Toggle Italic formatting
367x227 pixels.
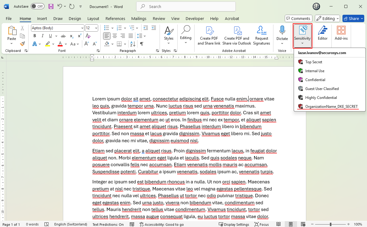click(42, 36)
